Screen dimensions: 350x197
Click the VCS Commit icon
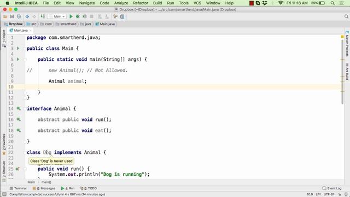[107, 16]
